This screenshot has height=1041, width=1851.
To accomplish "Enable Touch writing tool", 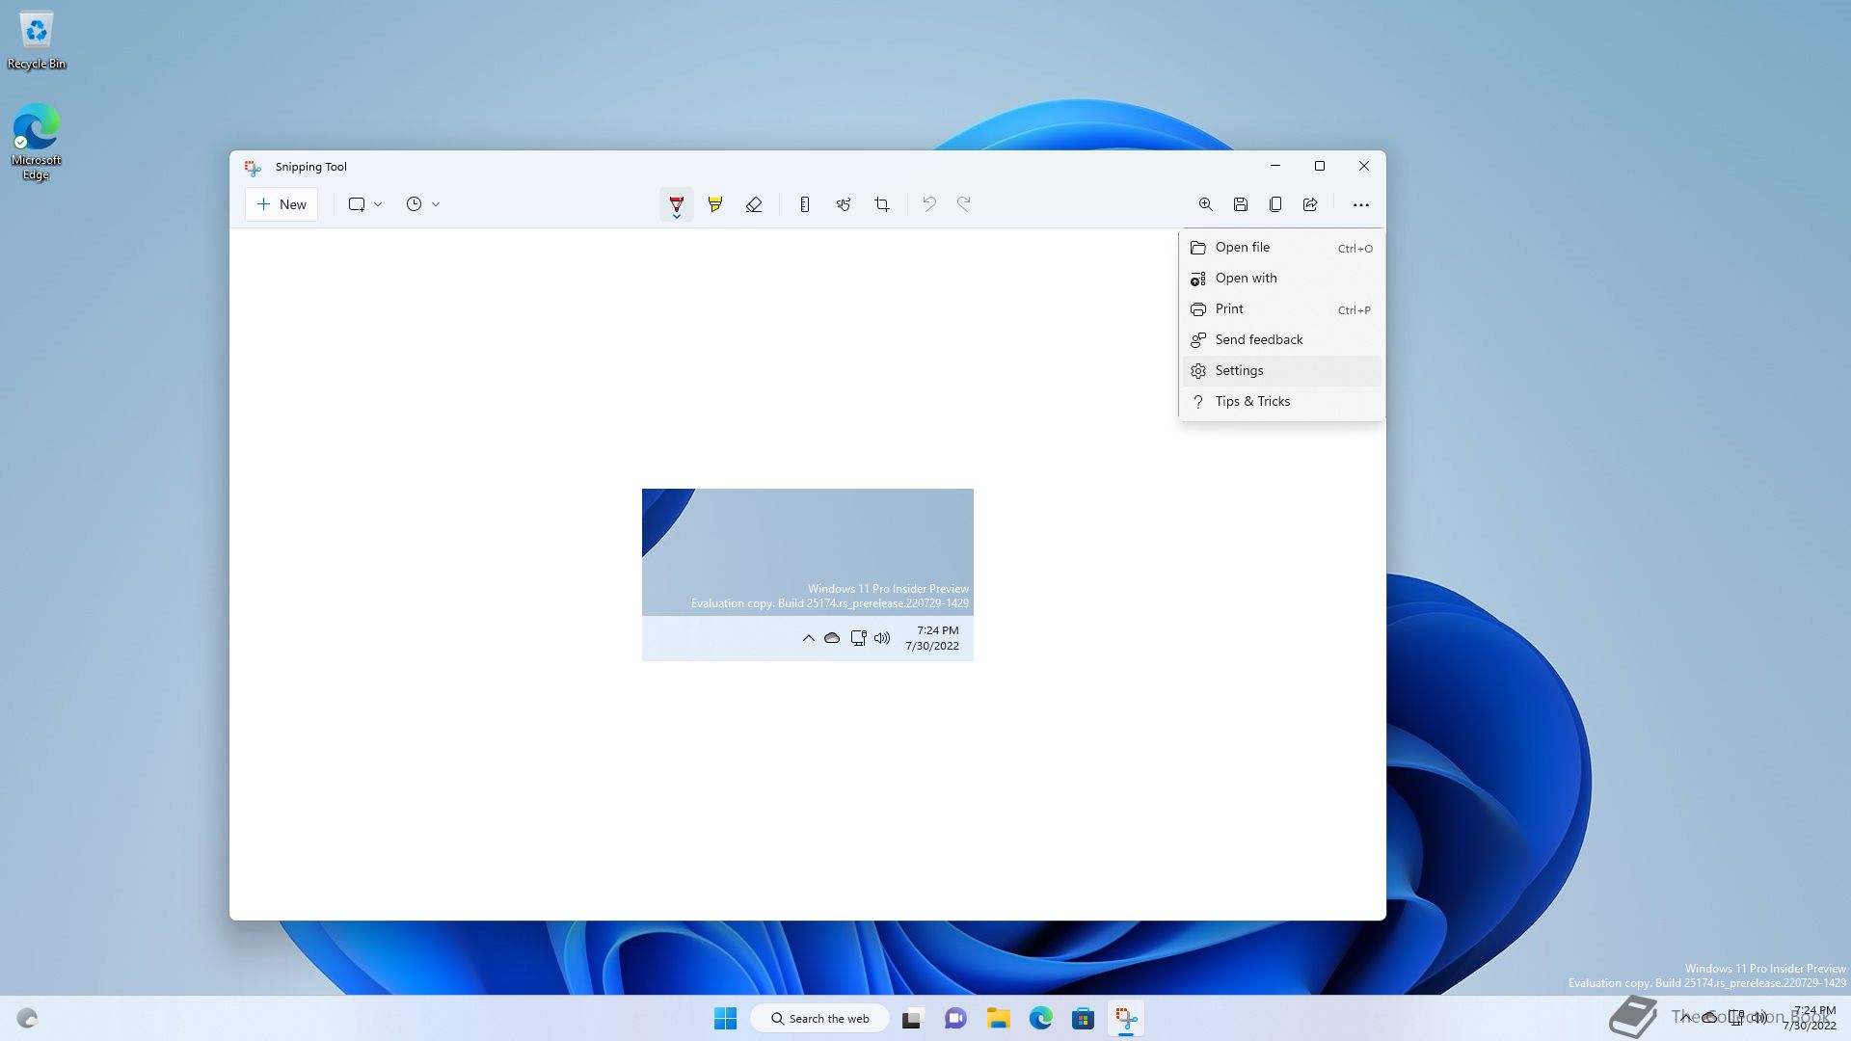I will 844,204.
